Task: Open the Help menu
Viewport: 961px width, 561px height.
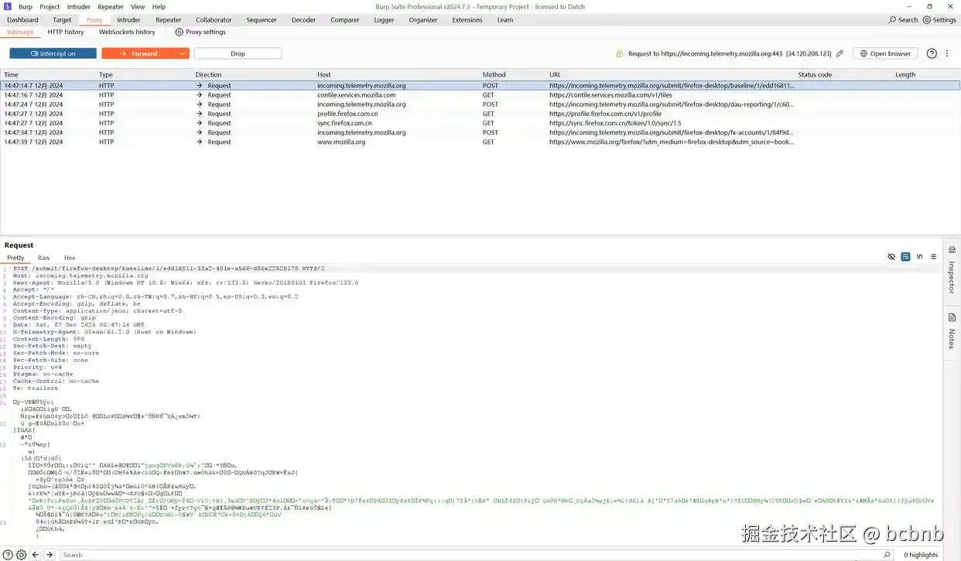Action: tap(159, 7)
